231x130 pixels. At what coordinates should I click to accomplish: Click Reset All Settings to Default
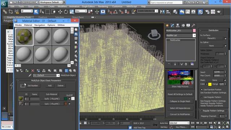point(180,94)
